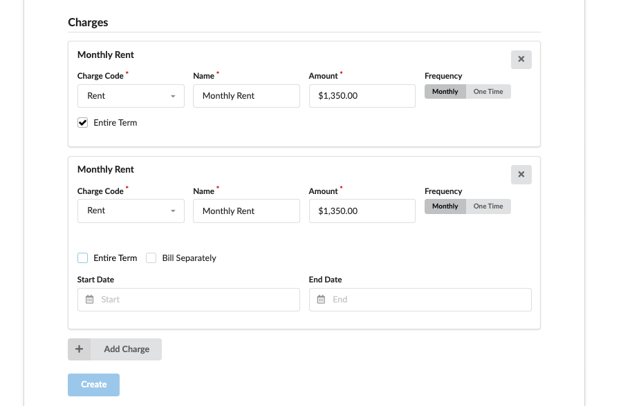
Task: Uncheck Entire Term in the first charge
Action: point(82,122)
